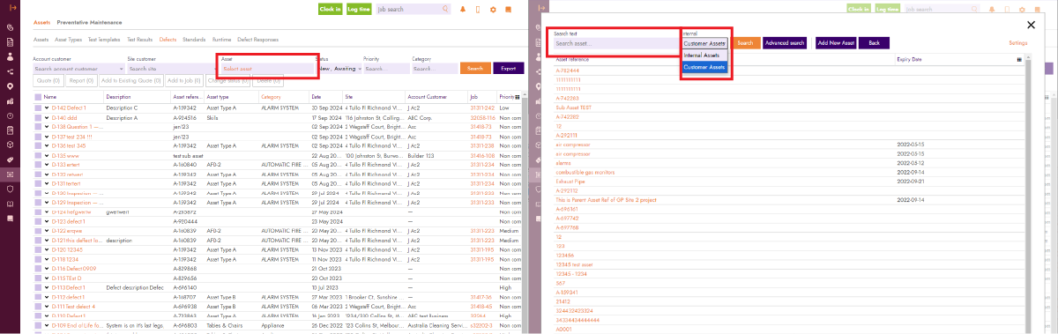Switch to Preventative Maintenance tab
1058x334 pixels.
coord(89,22)
